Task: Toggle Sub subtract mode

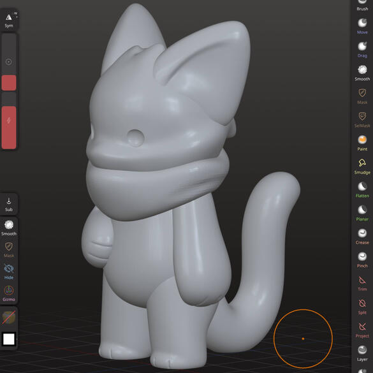Action: pos(9,204)
